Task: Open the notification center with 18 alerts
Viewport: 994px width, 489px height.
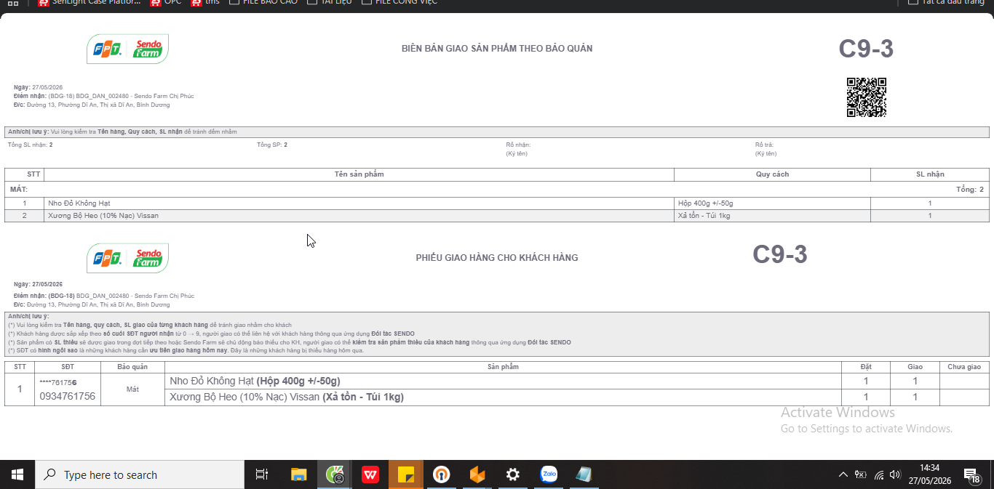Action: pos(972,474)
